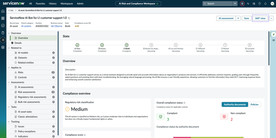Open the AI system parent category link
Screen dimensions: 276x138
click(26, 26)
